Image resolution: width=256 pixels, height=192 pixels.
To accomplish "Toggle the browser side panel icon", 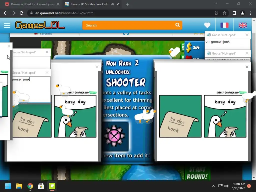I will coord(234,13).
